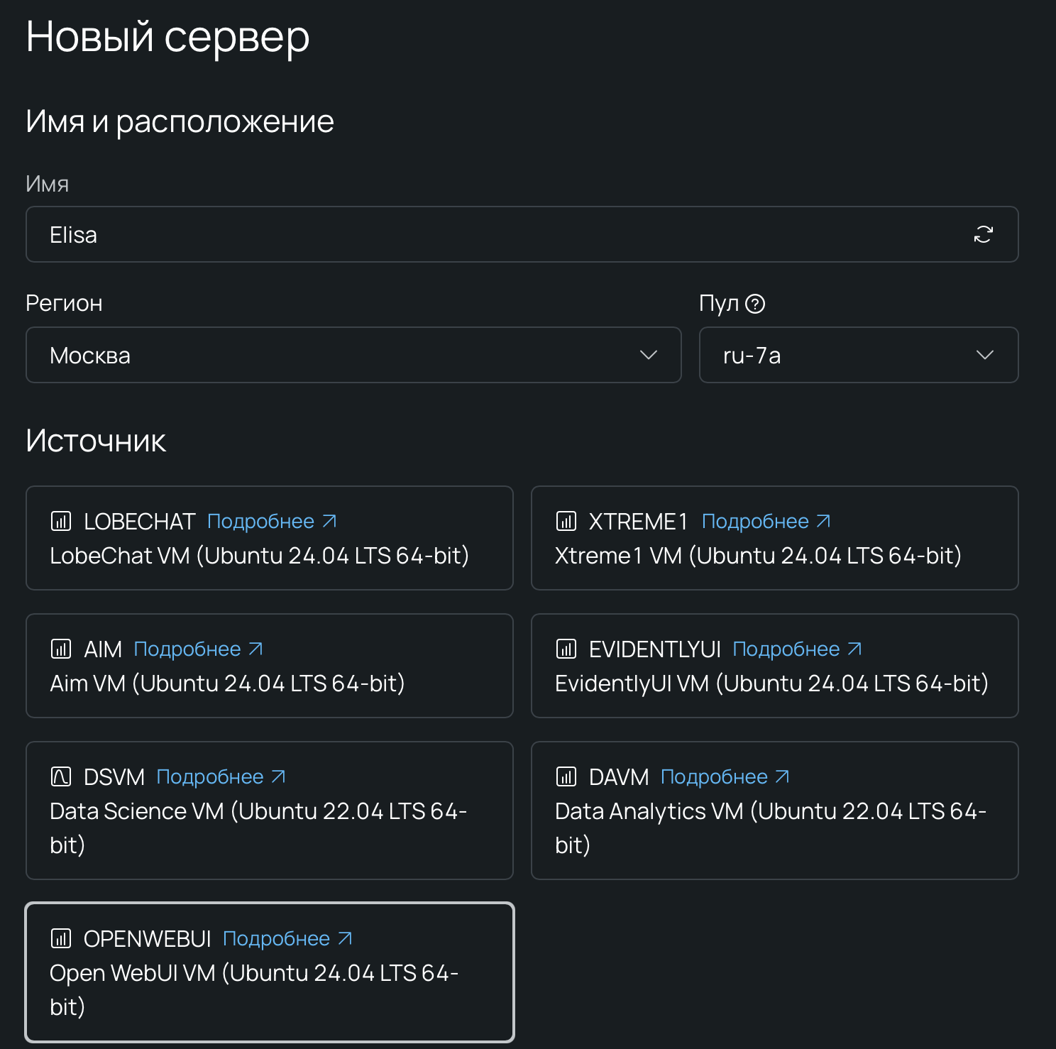Select Data Science VM source card
The image size is (1056, 1049).
click(x=270, y=811)
